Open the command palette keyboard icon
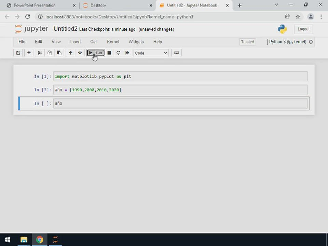 [176, 53]
